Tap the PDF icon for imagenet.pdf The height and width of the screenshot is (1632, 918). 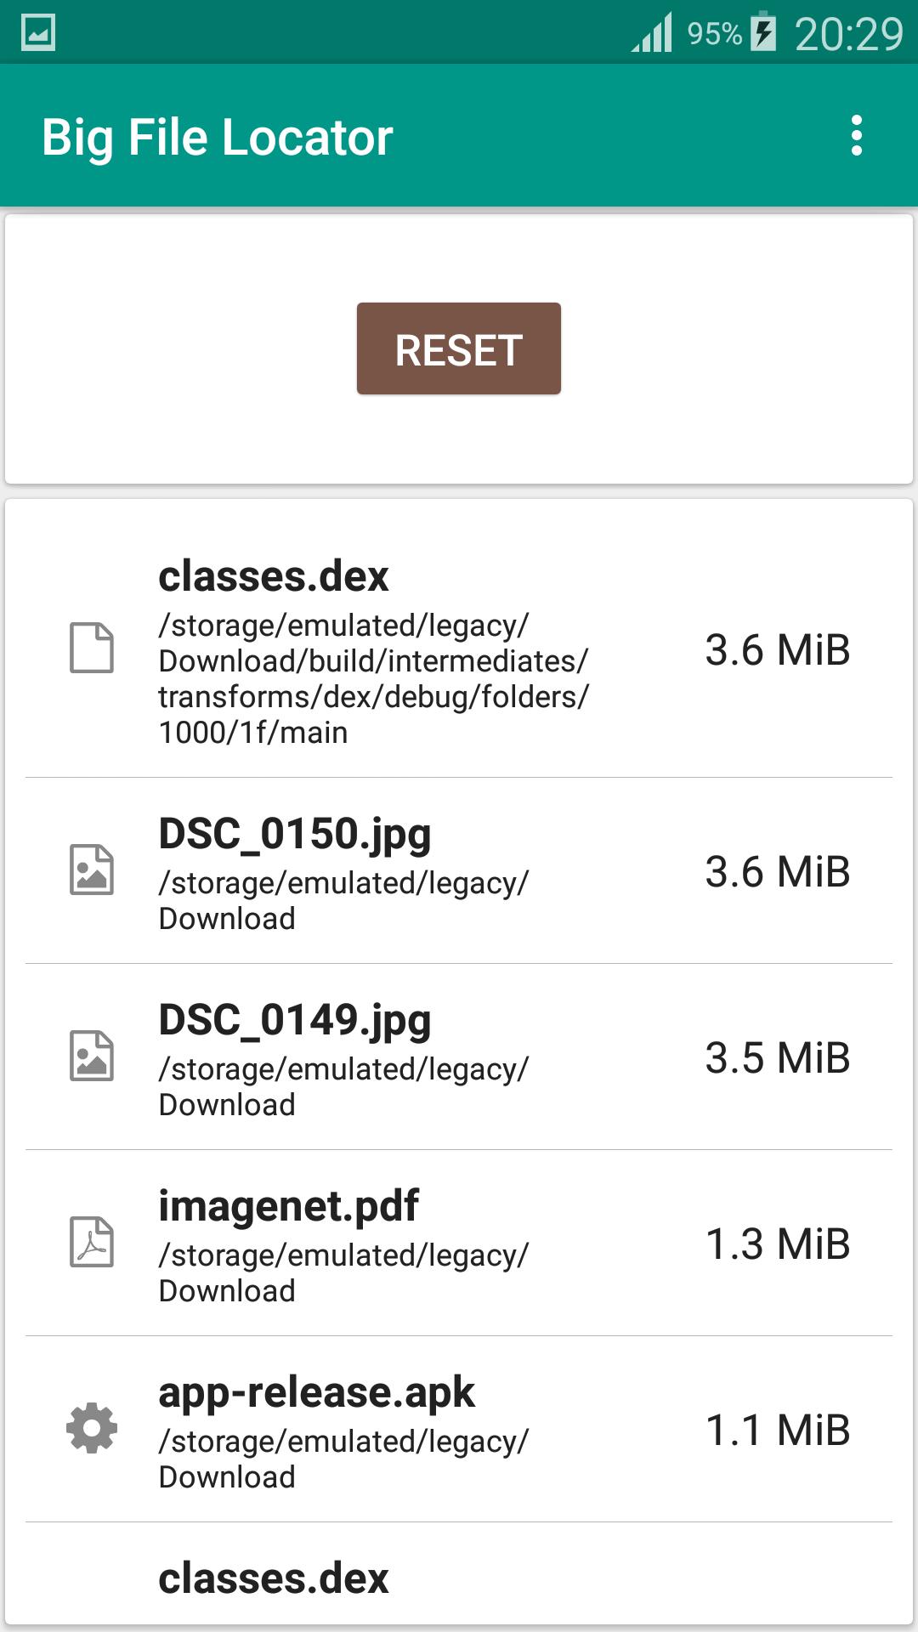[92, 1243]
